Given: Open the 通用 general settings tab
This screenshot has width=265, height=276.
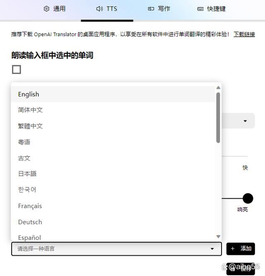Looking at the screenshot, I should 55,9.
